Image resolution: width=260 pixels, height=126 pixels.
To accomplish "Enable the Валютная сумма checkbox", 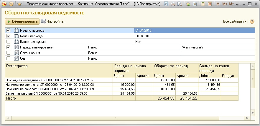I will (8, 42).
